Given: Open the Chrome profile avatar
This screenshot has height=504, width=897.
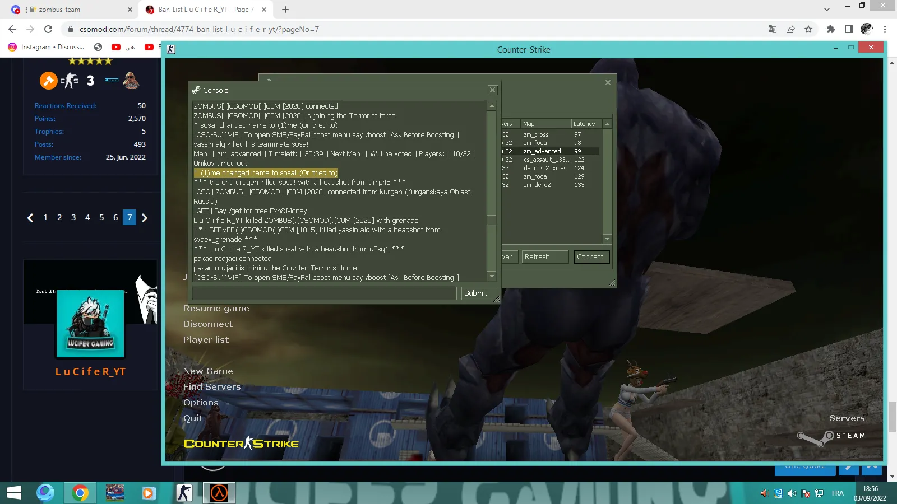Looking at the screenshot, I should click(x=867, y=29).
